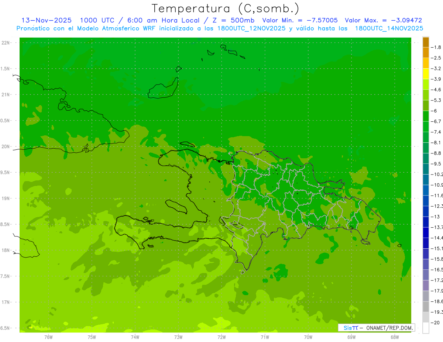This screenshot has height=342, width=443.
Task: Pick the teal swatch between -9.5 and -10.2
Action: tap(426, 169)
